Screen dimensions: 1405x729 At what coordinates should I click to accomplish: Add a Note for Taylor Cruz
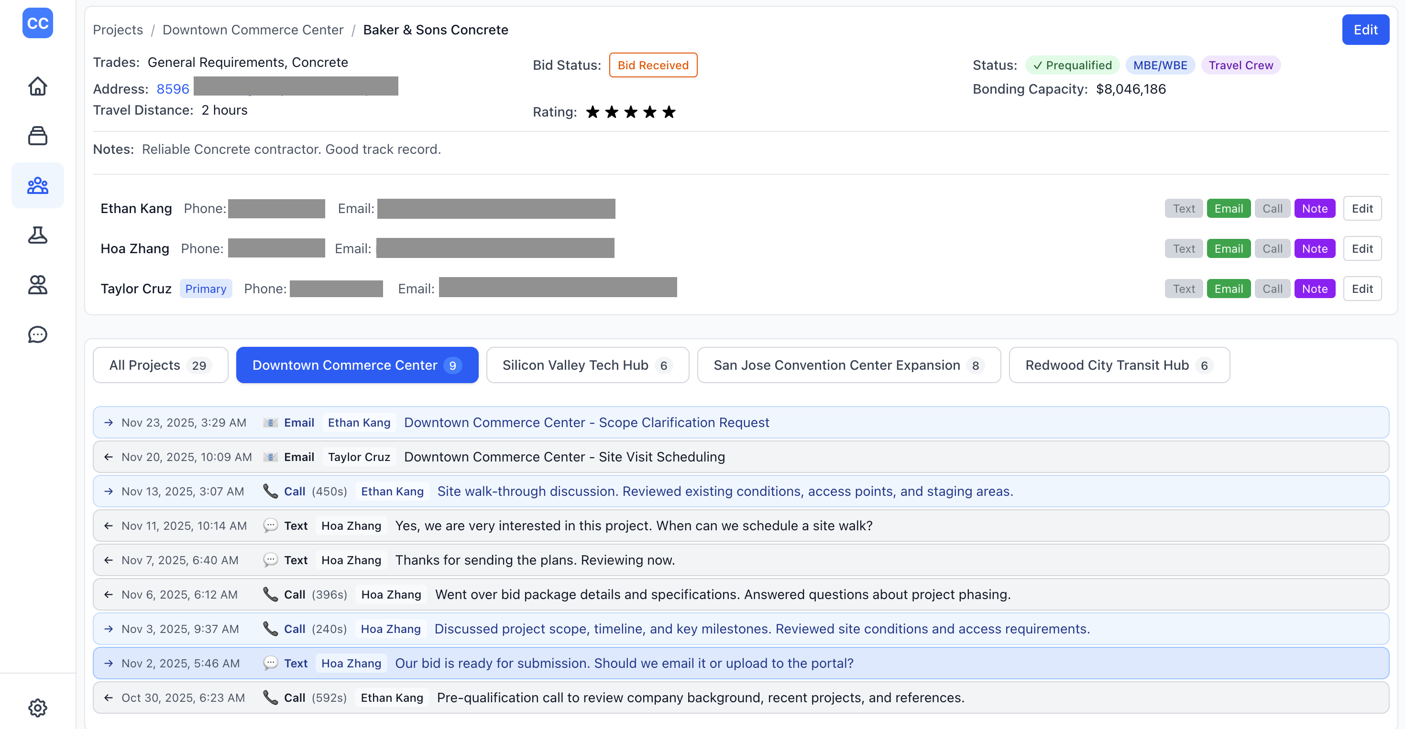click(x=1315, y=288)
